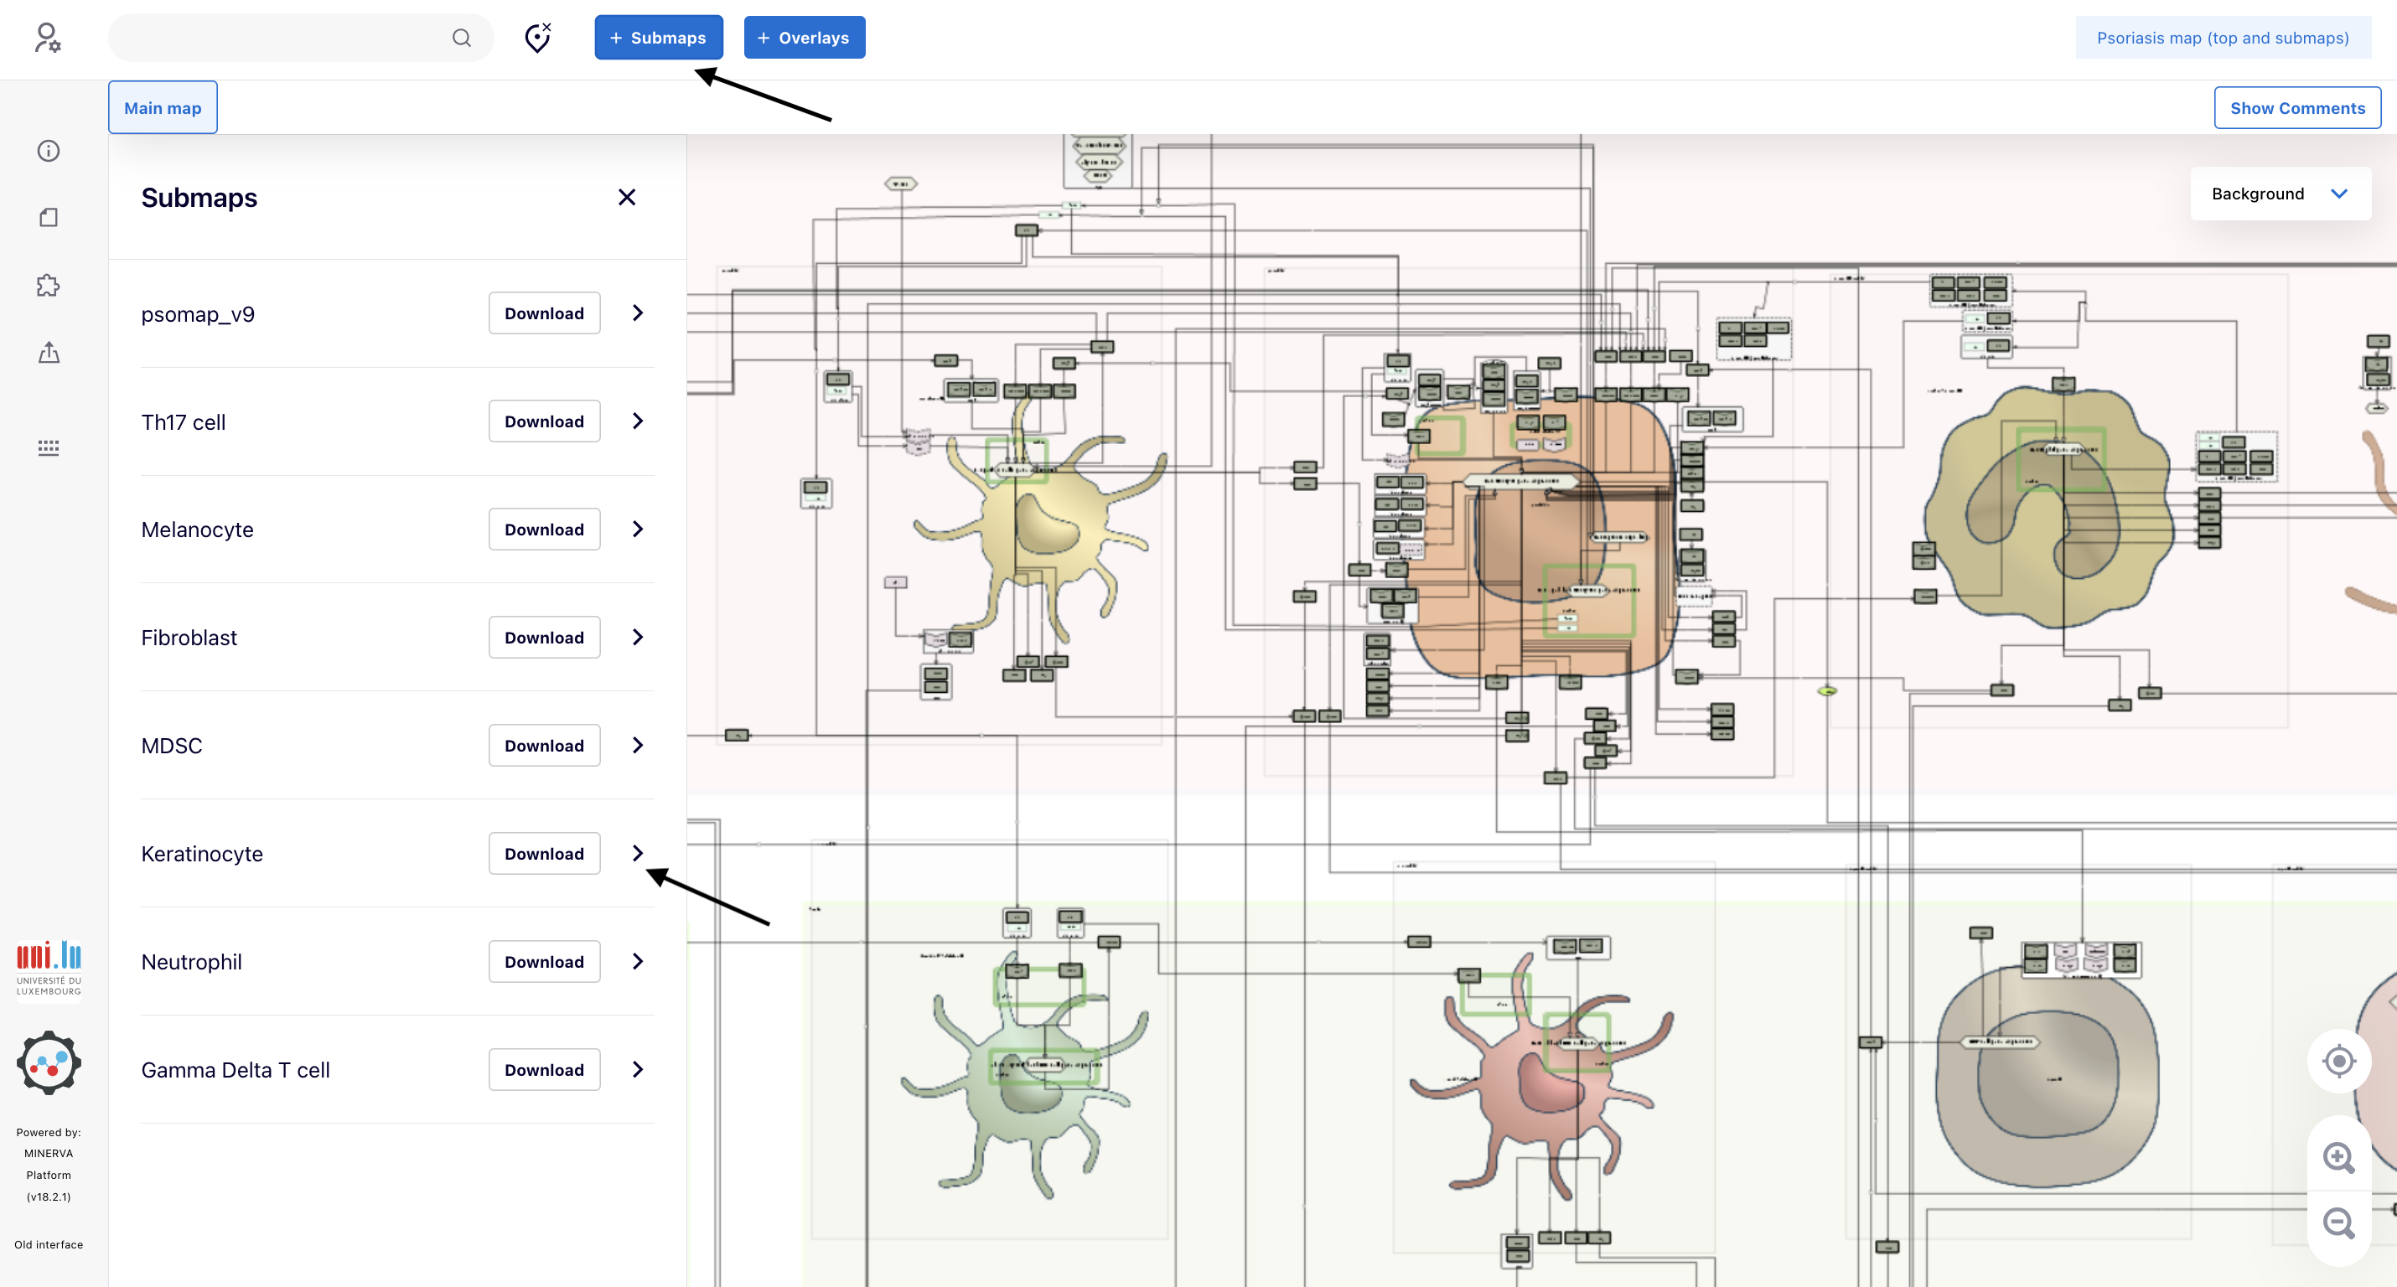Zoom out on the map
Viewport: 2397px width, 1287px height.
tap(2338, 1222)
